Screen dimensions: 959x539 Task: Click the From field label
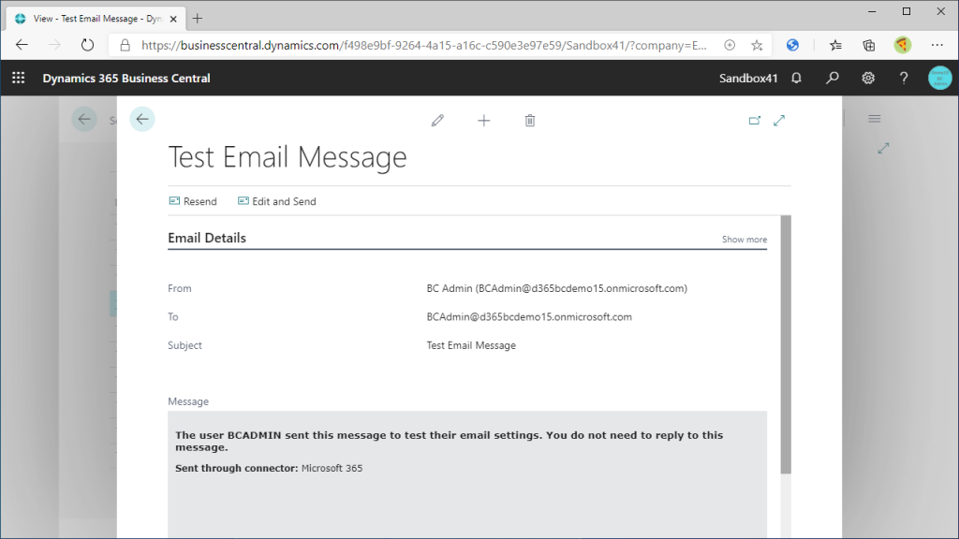click(179, 288)
